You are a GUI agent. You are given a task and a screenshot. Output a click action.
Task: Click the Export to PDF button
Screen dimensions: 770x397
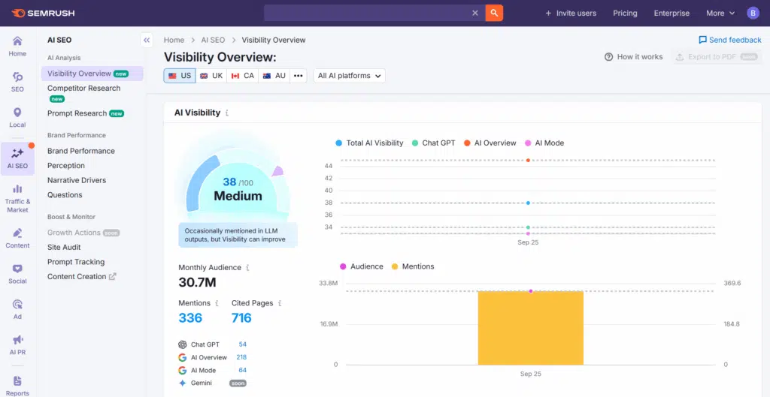tap(716, 57)
